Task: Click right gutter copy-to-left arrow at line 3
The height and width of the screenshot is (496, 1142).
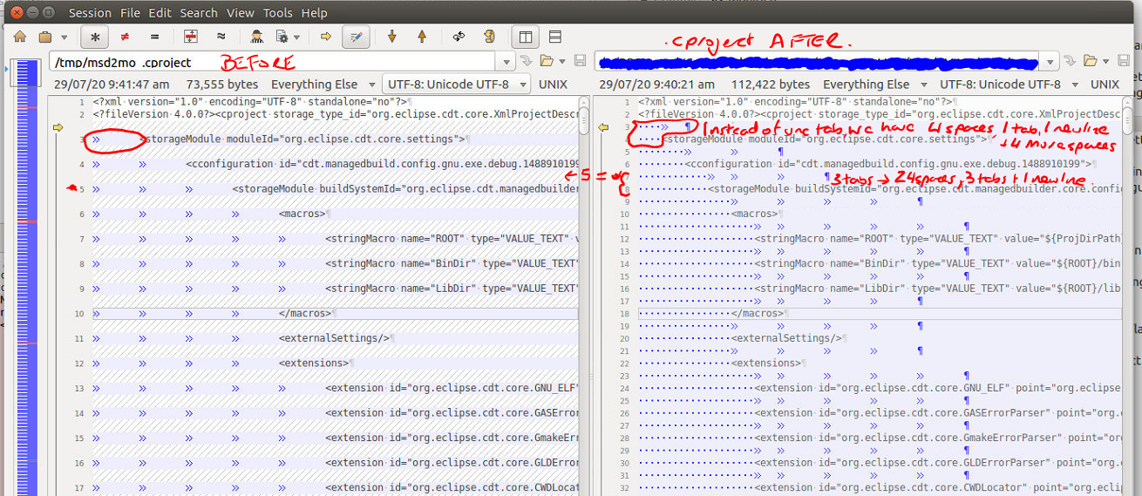Action: (x=602, y=127)
